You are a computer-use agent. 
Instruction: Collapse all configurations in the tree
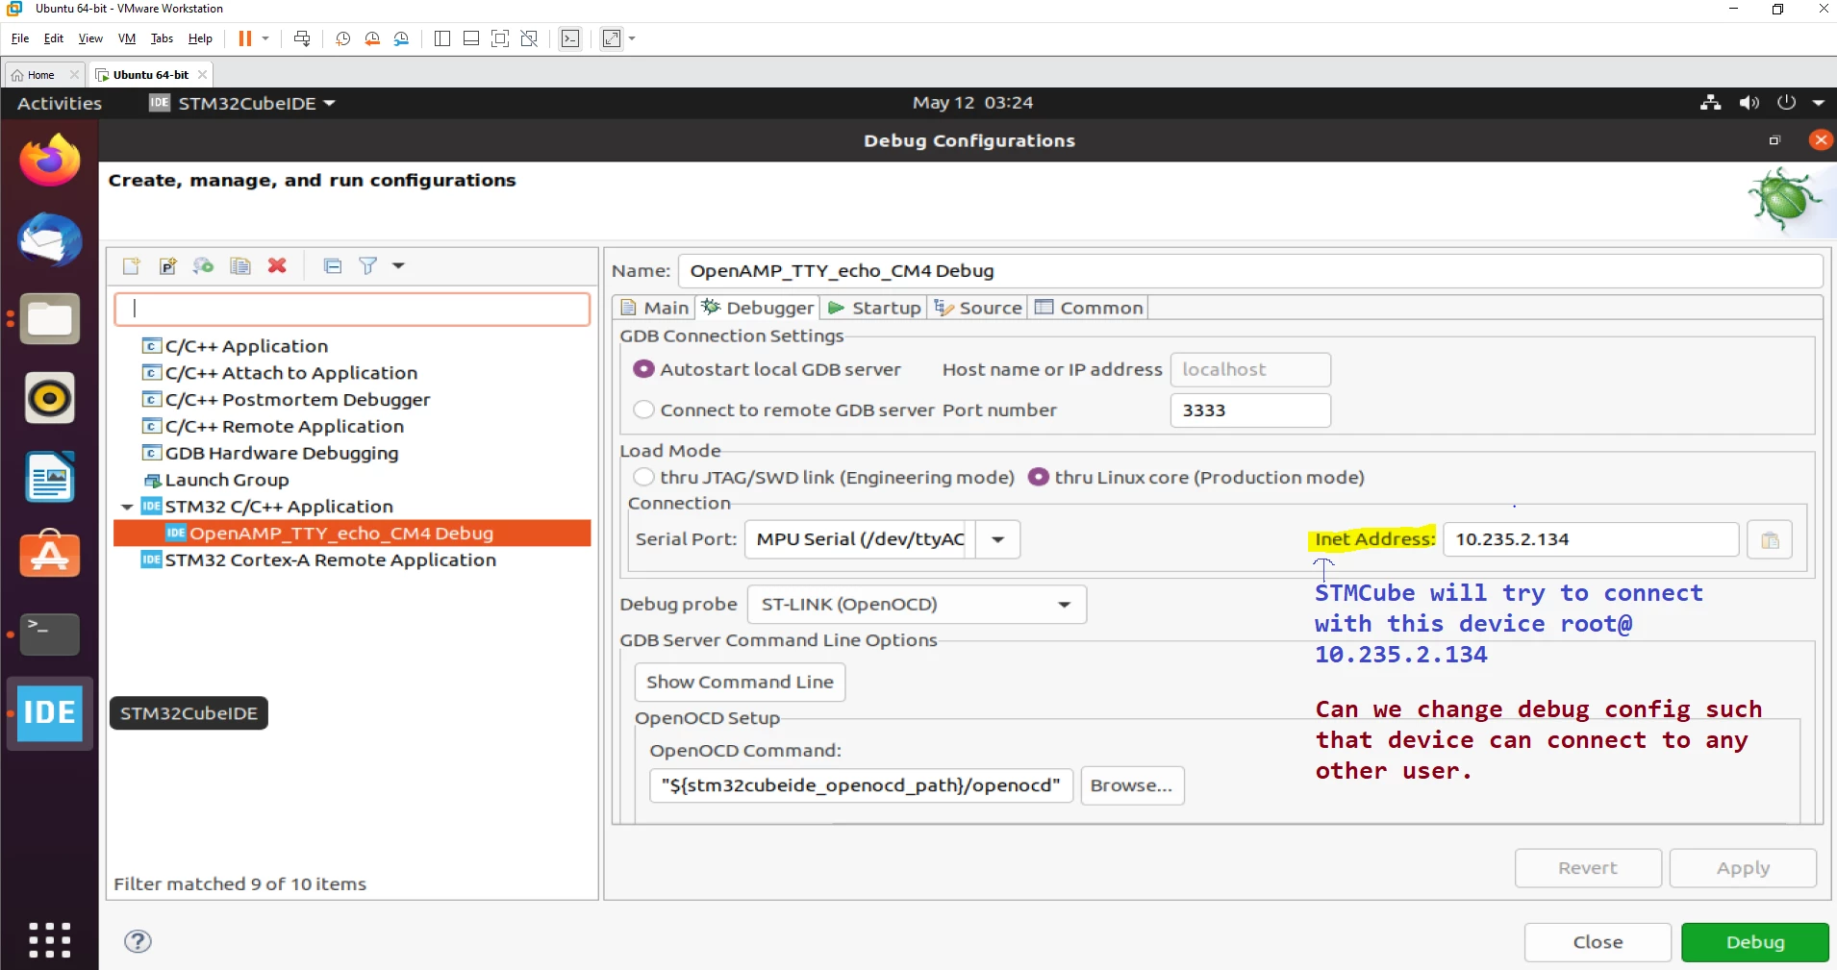click(333, 266)
